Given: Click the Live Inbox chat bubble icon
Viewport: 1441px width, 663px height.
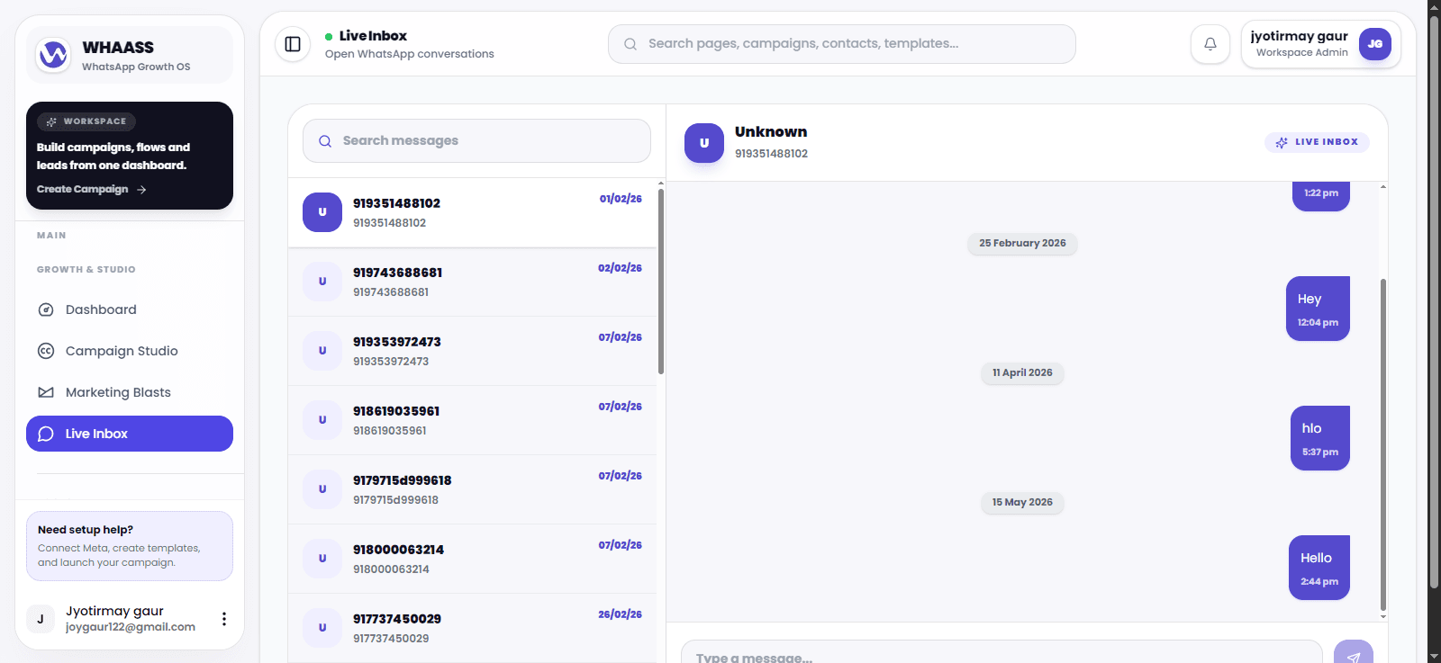Looking at the screenshot, I should pos(46,434).
